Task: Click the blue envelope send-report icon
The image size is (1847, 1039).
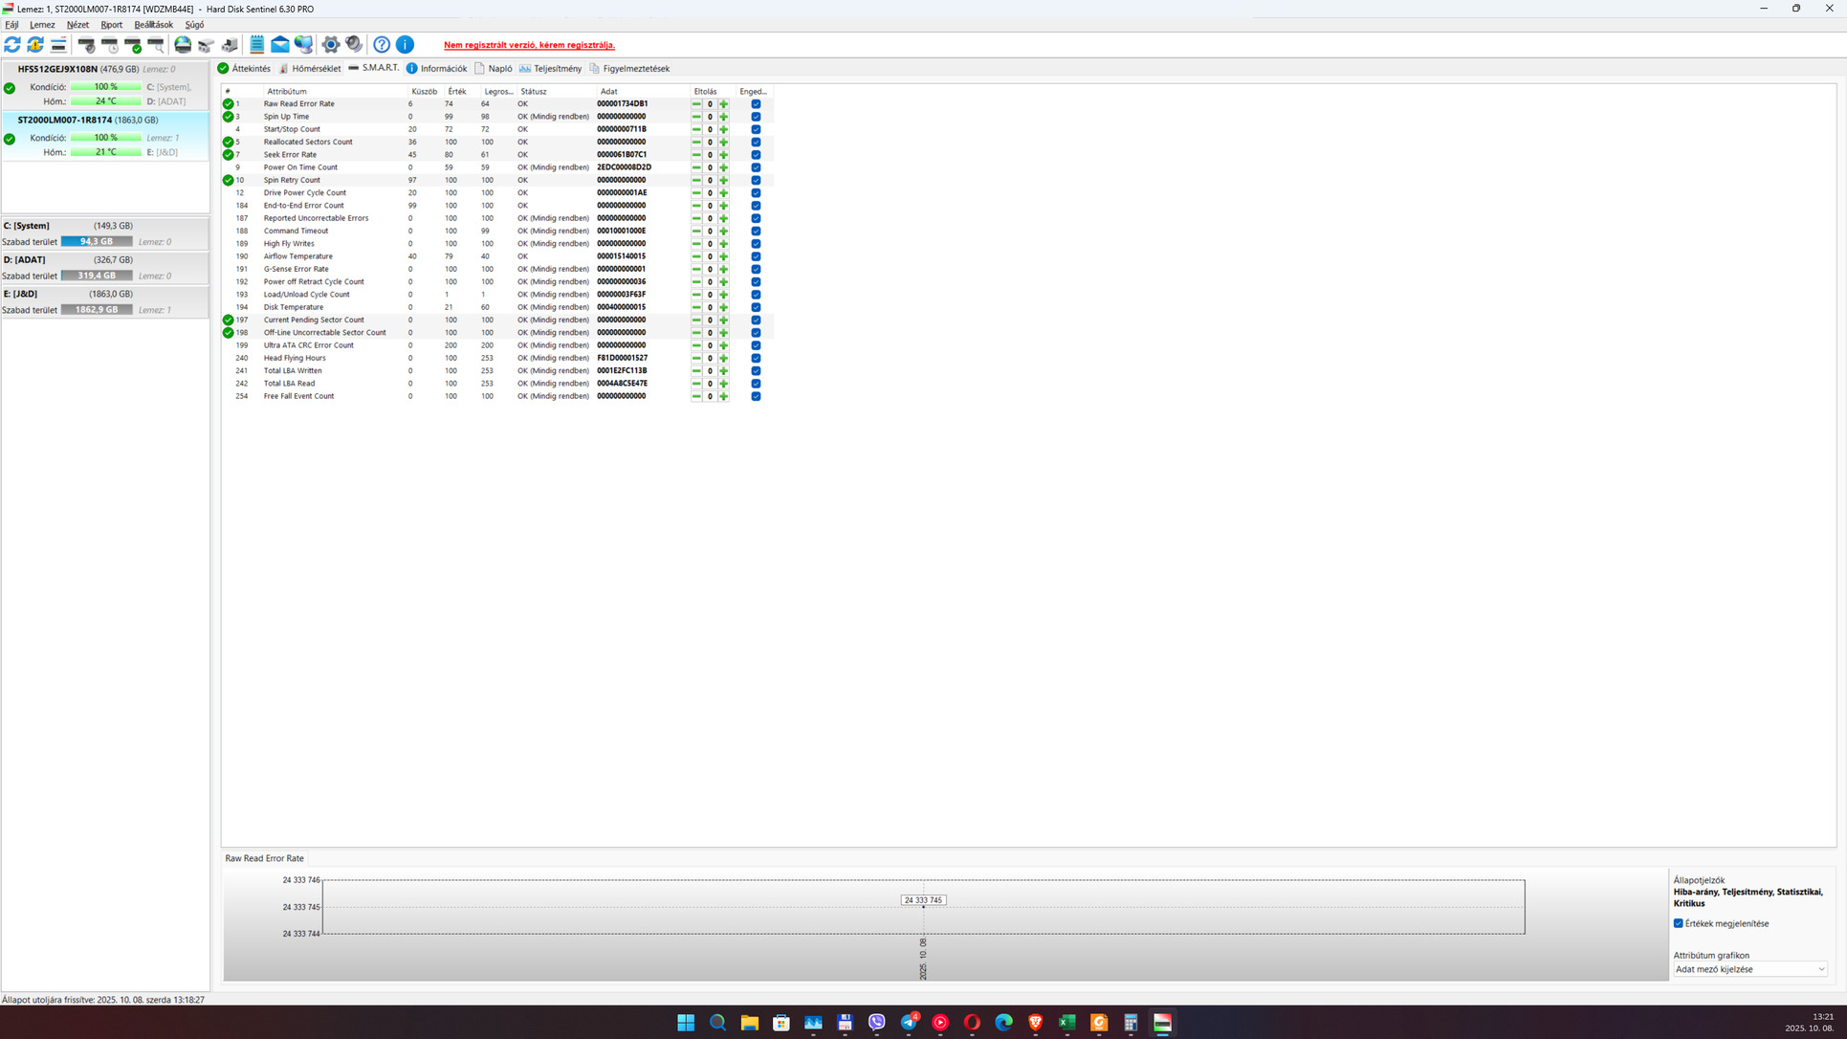Action: click(280, 45)
